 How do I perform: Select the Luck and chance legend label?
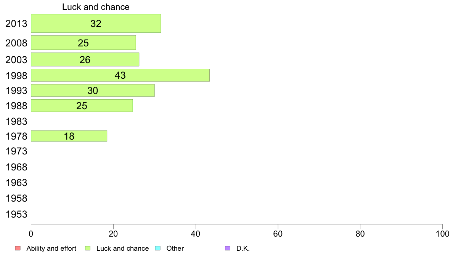122,248
